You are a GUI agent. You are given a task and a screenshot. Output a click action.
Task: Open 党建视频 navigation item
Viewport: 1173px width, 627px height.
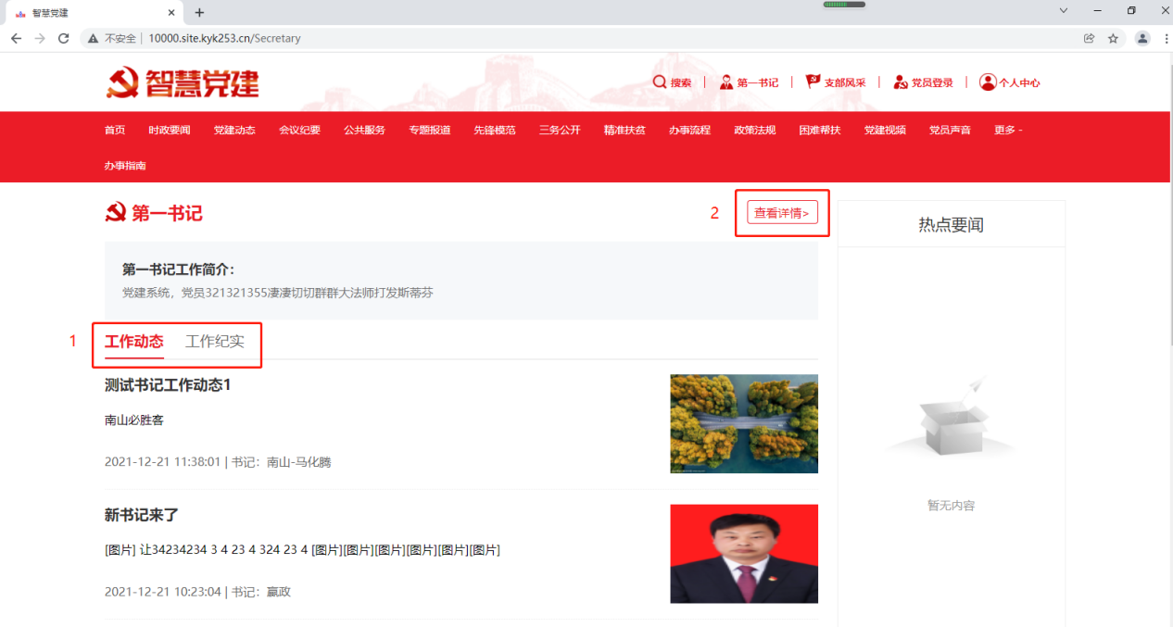pyautogui.click(x=885, y=131)
